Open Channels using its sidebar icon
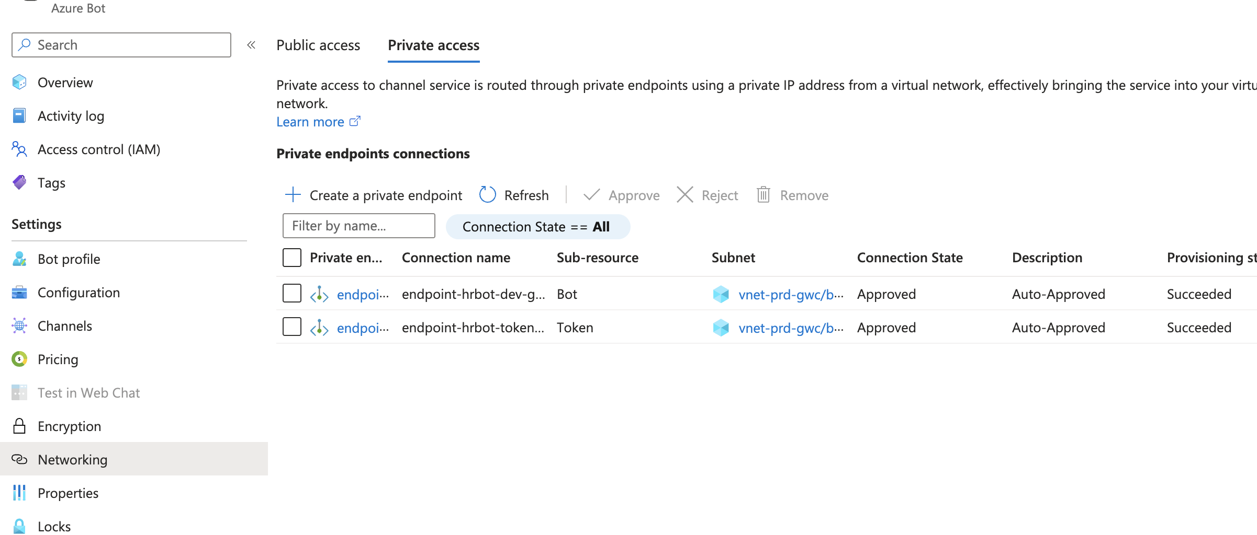The width and height of the screenshot is (1257, 535). tap(19, 325)
